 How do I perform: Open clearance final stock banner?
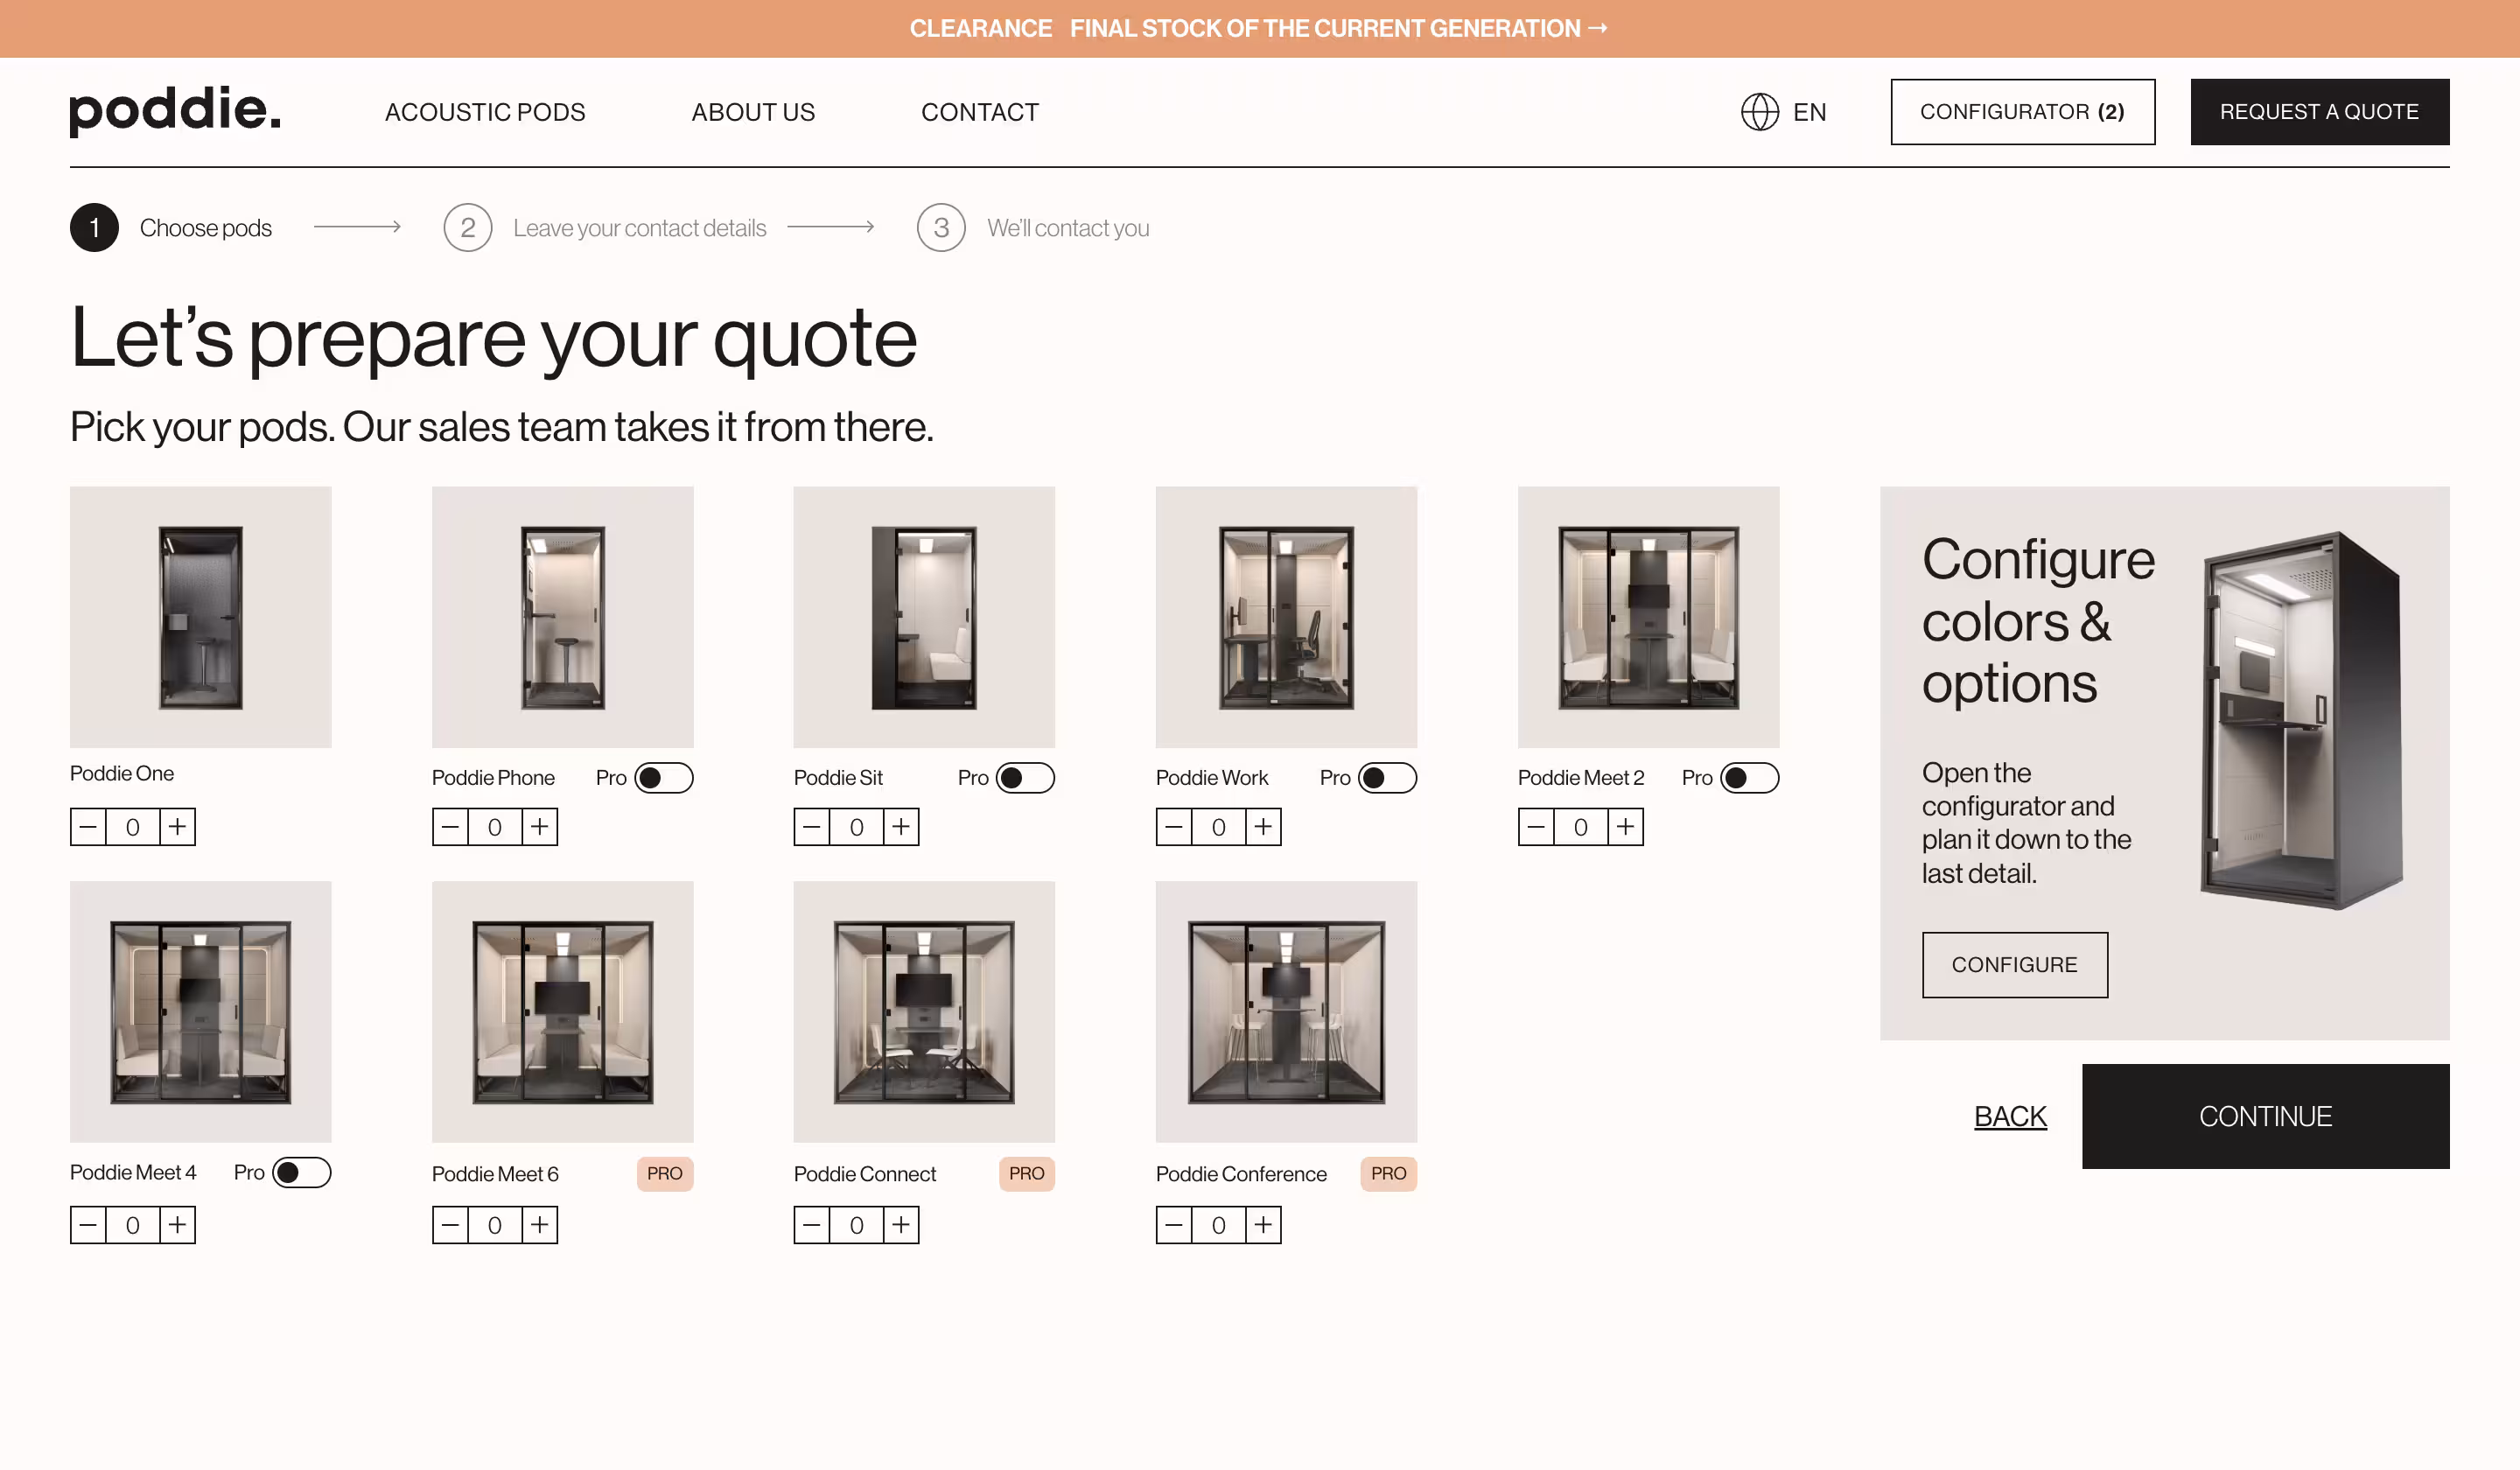[1259, 28]
